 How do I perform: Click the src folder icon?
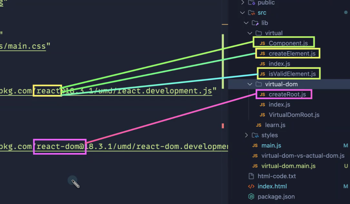pos(251,13)
